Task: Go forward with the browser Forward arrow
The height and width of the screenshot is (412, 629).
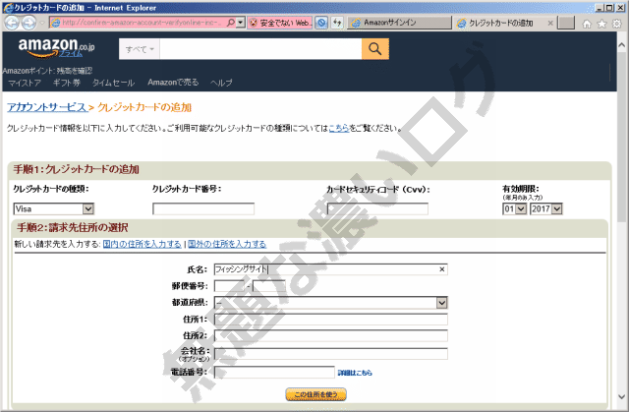Action: 29,23
